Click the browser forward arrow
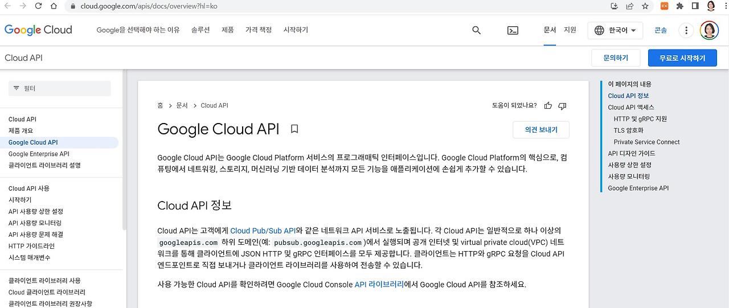The width and height of the screenshot is (729, 308). 23,6
